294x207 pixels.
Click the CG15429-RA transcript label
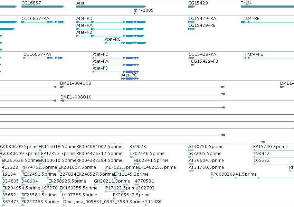pos(202,18)
